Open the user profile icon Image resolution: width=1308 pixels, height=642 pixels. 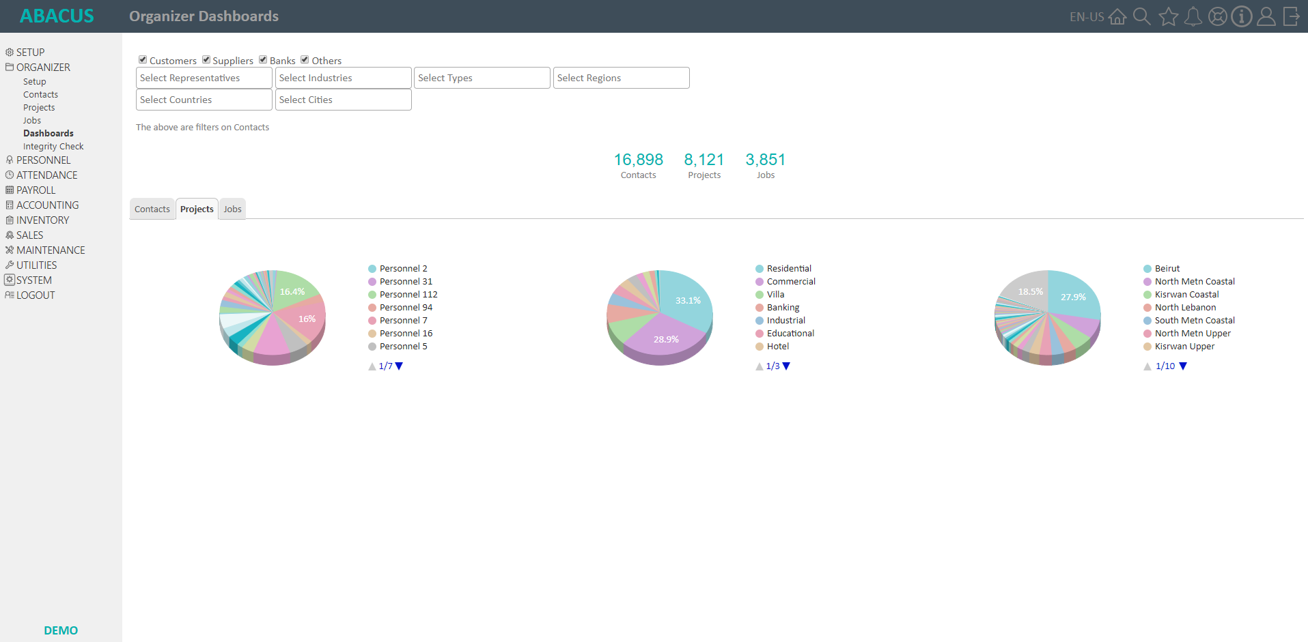click(1266, 16)
